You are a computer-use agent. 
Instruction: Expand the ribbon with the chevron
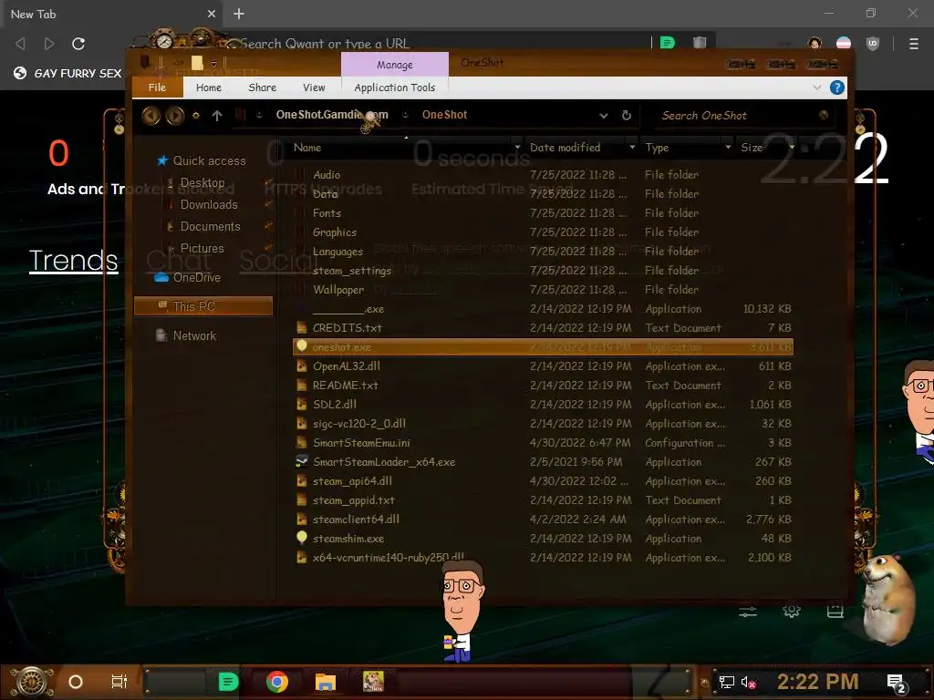tap(816, 87)
